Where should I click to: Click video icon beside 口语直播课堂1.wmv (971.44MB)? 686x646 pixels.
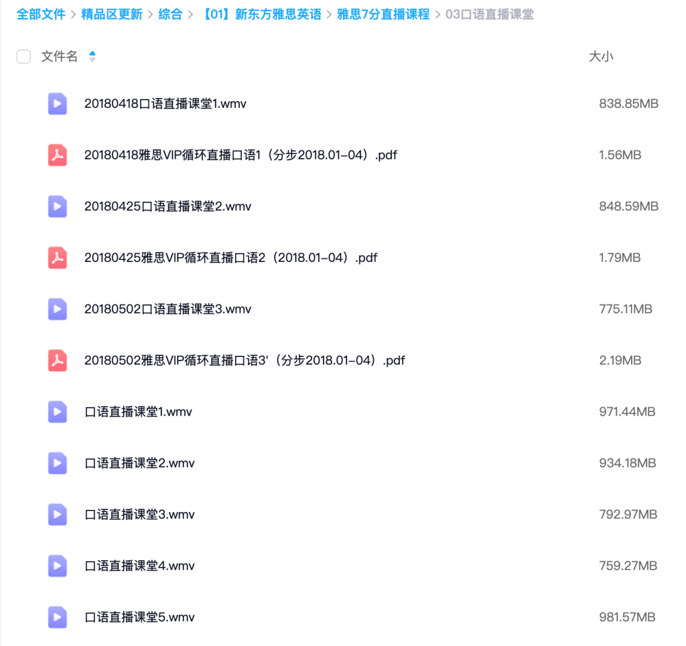click(58, 412)
